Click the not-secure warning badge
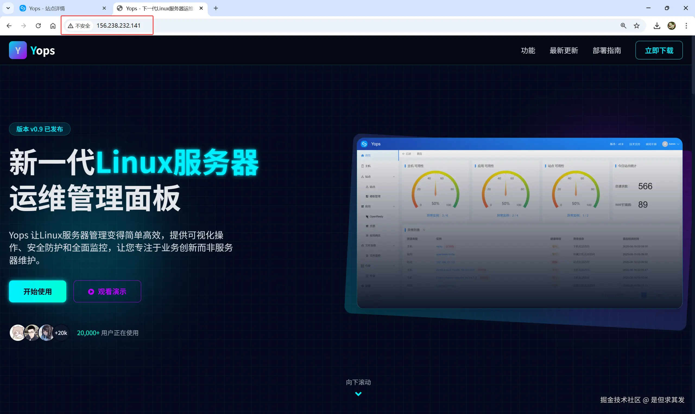695x414 pixels. [x=79, y=26]
